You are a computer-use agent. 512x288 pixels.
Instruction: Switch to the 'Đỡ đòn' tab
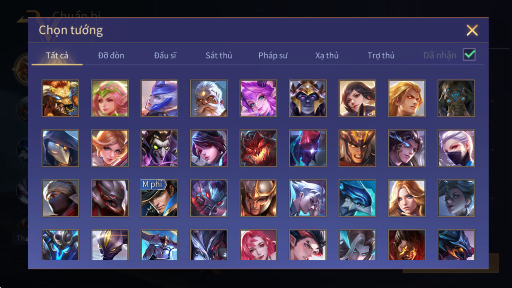click(111, 55)
